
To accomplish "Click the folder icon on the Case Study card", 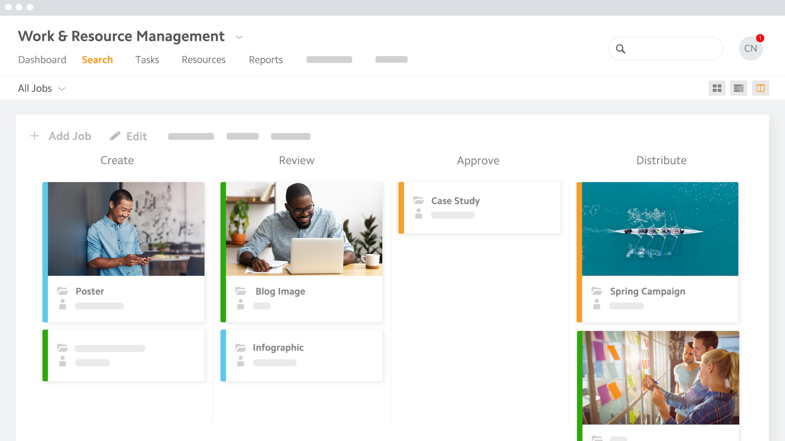I will click(x=418, y=200).
